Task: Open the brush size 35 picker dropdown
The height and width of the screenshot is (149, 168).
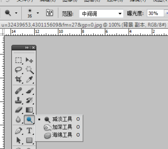Action: pos(38,13)
